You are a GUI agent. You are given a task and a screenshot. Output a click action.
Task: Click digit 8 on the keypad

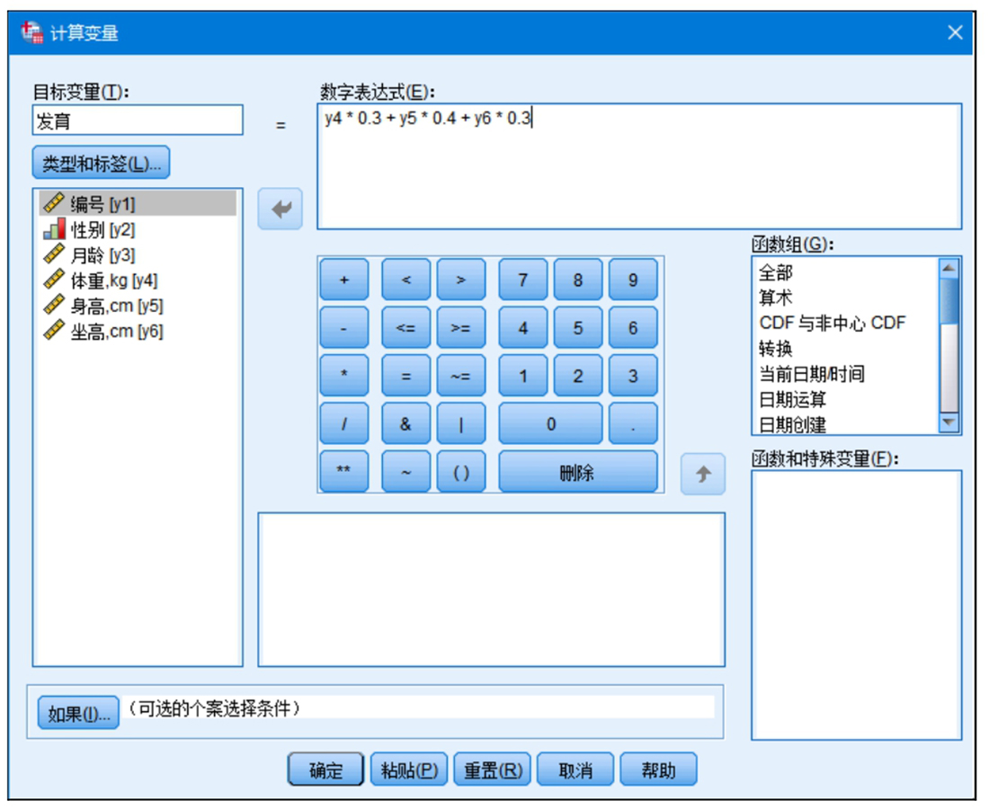578,280
